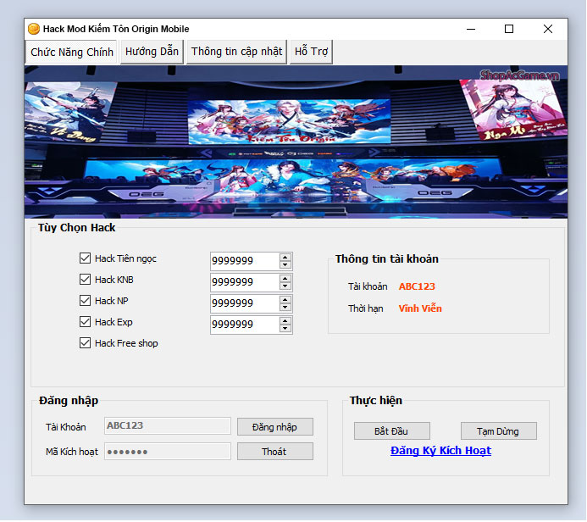Image resolution: width=587 pixels, height=522 pixels.
Task: Click the Thực hiện group label
Action: 376,400
